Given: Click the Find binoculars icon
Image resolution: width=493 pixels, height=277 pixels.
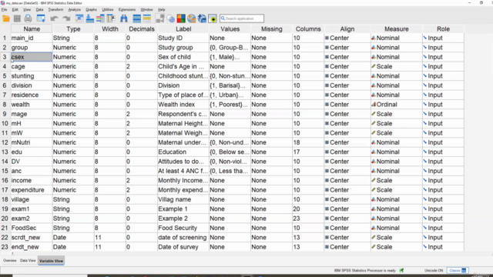Looking at the screenshot, I should pos(124,18).
